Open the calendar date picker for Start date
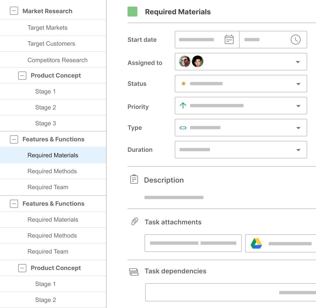 coord(229,39)
